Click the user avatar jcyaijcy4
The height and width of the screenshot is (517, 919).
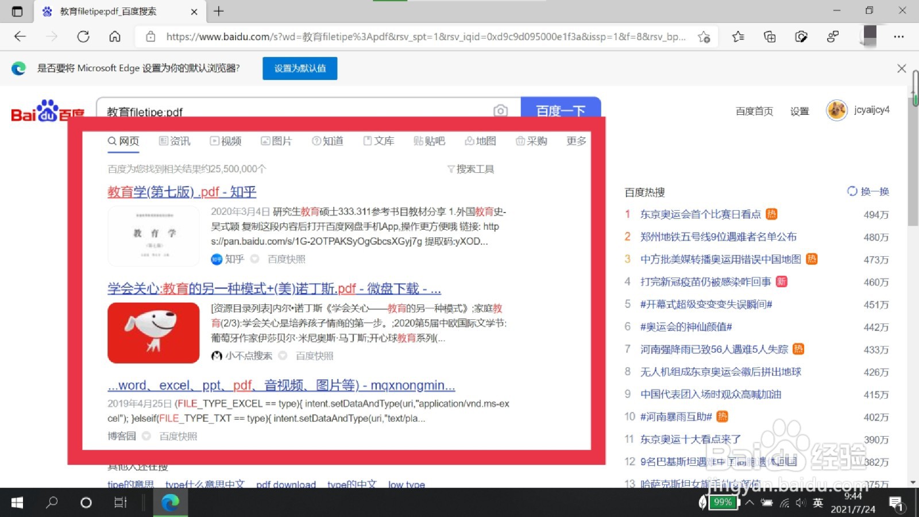[x=836, y=110]
